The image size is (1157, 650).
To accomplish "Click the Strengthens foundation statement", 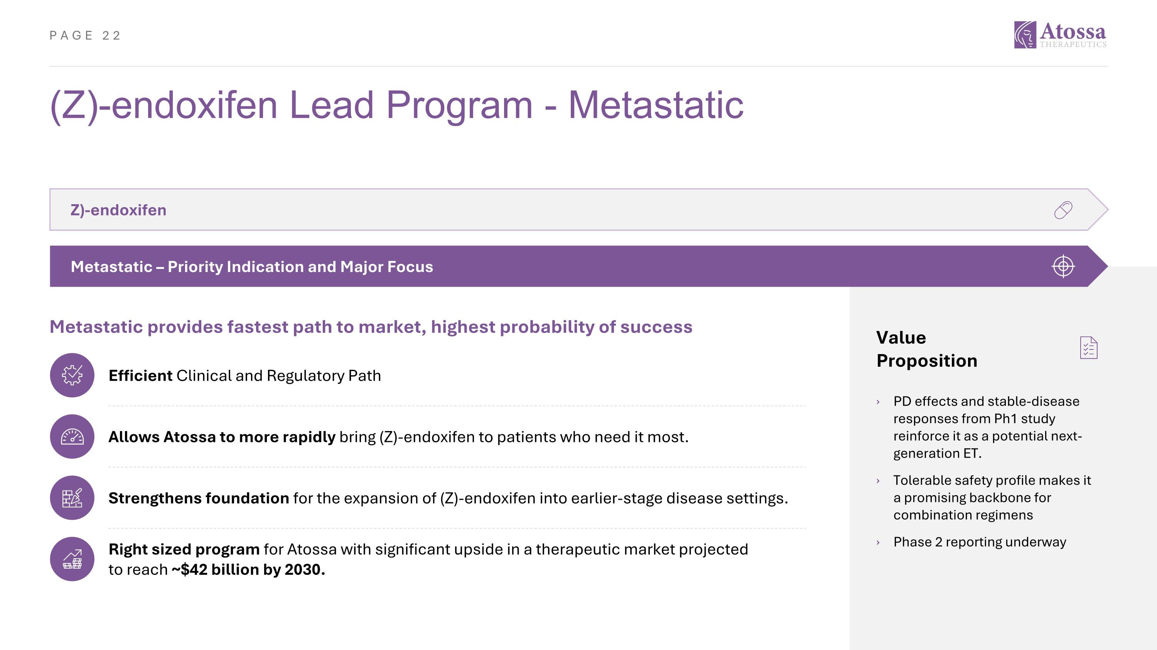I will point(448,498).
